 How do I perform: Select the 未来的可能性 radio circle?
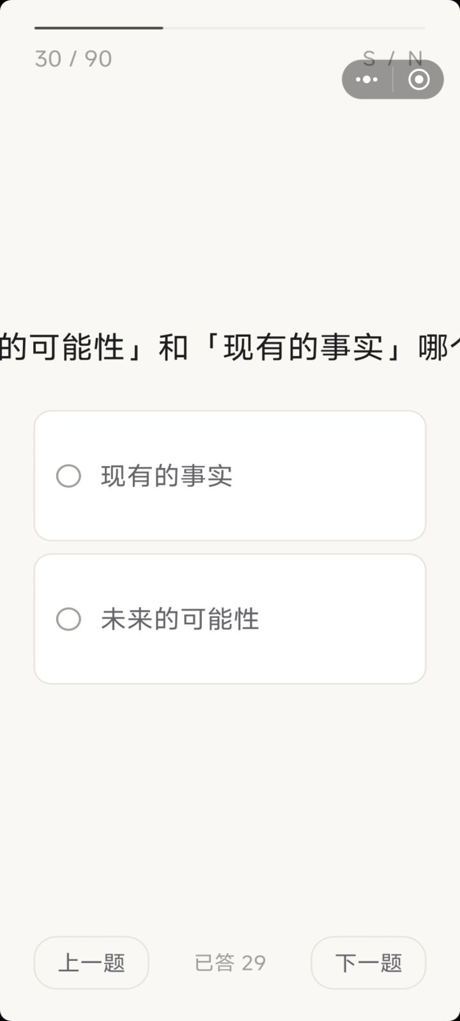pyautogui.click(x=68, y=620)
